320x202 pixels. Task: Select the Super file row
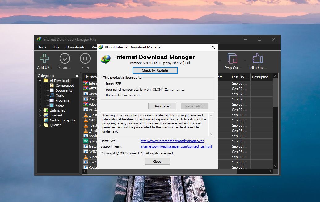pyautogui.click(x=90, y=157)
